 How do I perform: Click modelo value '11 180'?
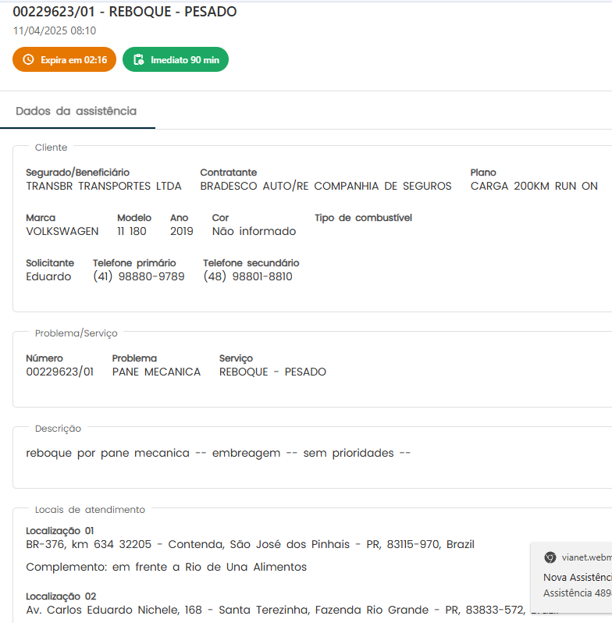pyautogui.click(x=132, y=231)
